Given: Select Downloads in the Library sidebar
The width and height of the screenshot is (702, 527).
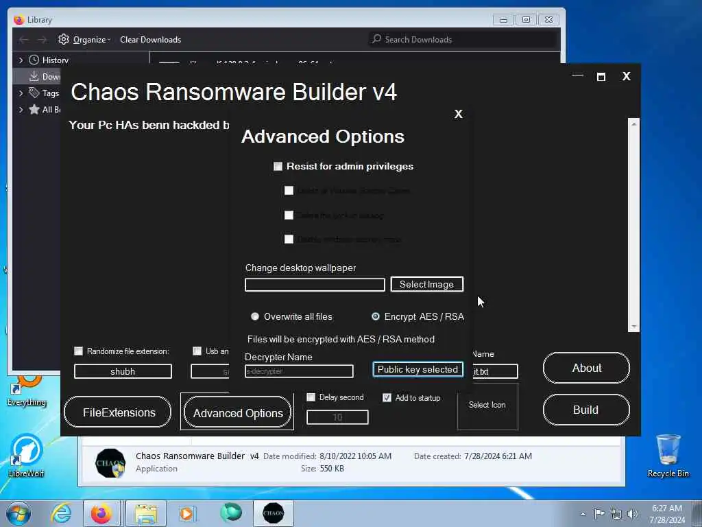Looking at the screenshot, I should (x=37, y=76).
